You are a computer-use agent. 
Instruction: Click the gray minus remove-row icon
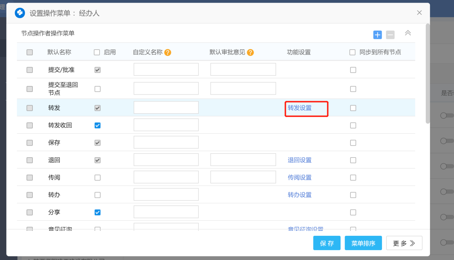click(x=390, y=35)
